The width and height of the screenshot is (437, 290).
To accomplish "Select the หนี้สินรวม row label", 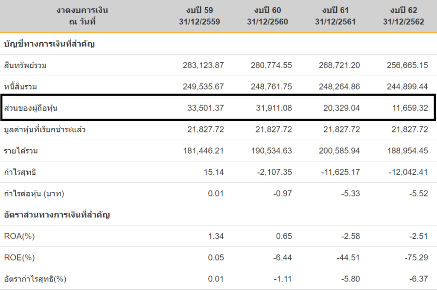I will tap(21, 87).
